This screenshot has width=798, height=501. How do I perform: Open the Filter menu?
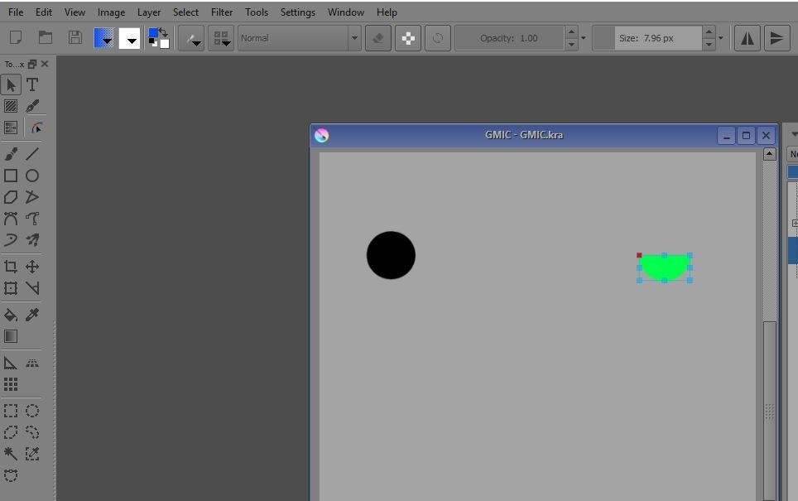tap(222, 12)
